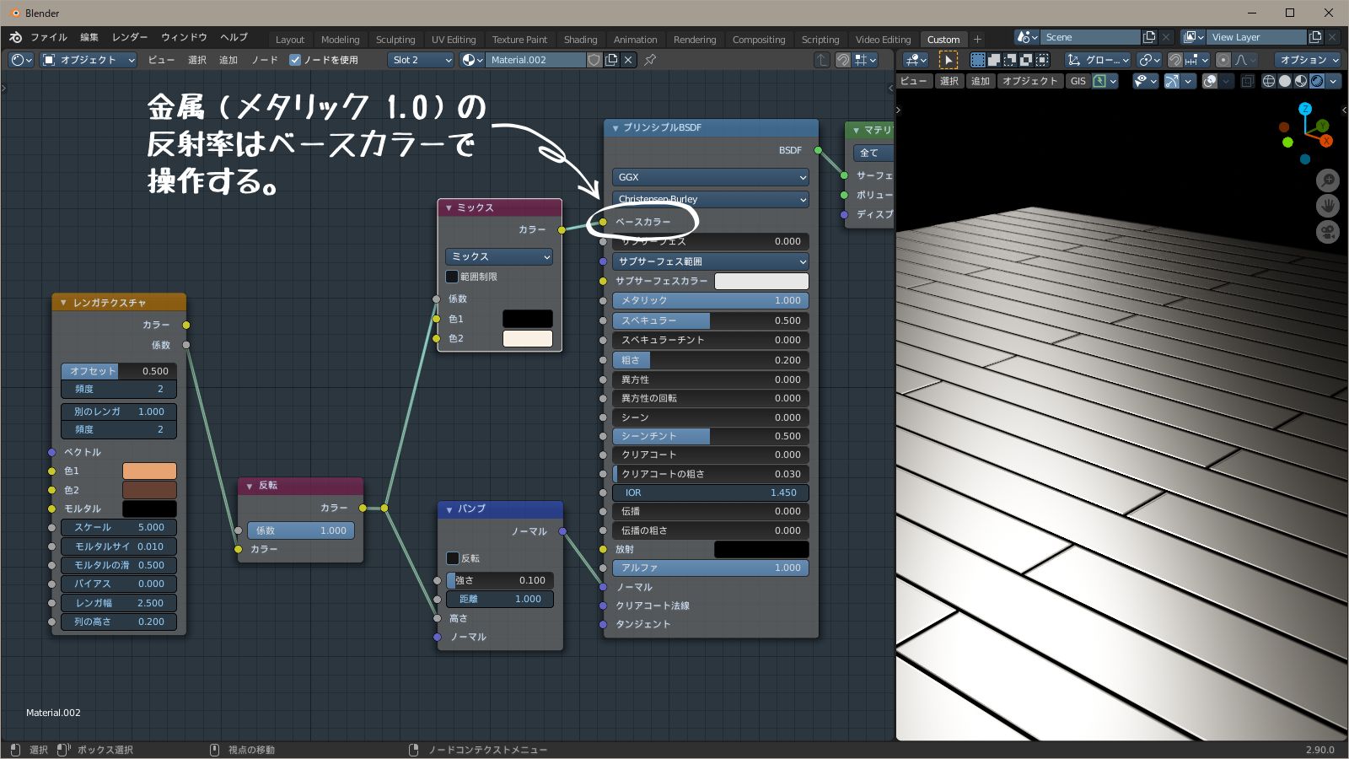Collapse the レンガテクスチャ node
1349x759 pixels.
point(63,303)
